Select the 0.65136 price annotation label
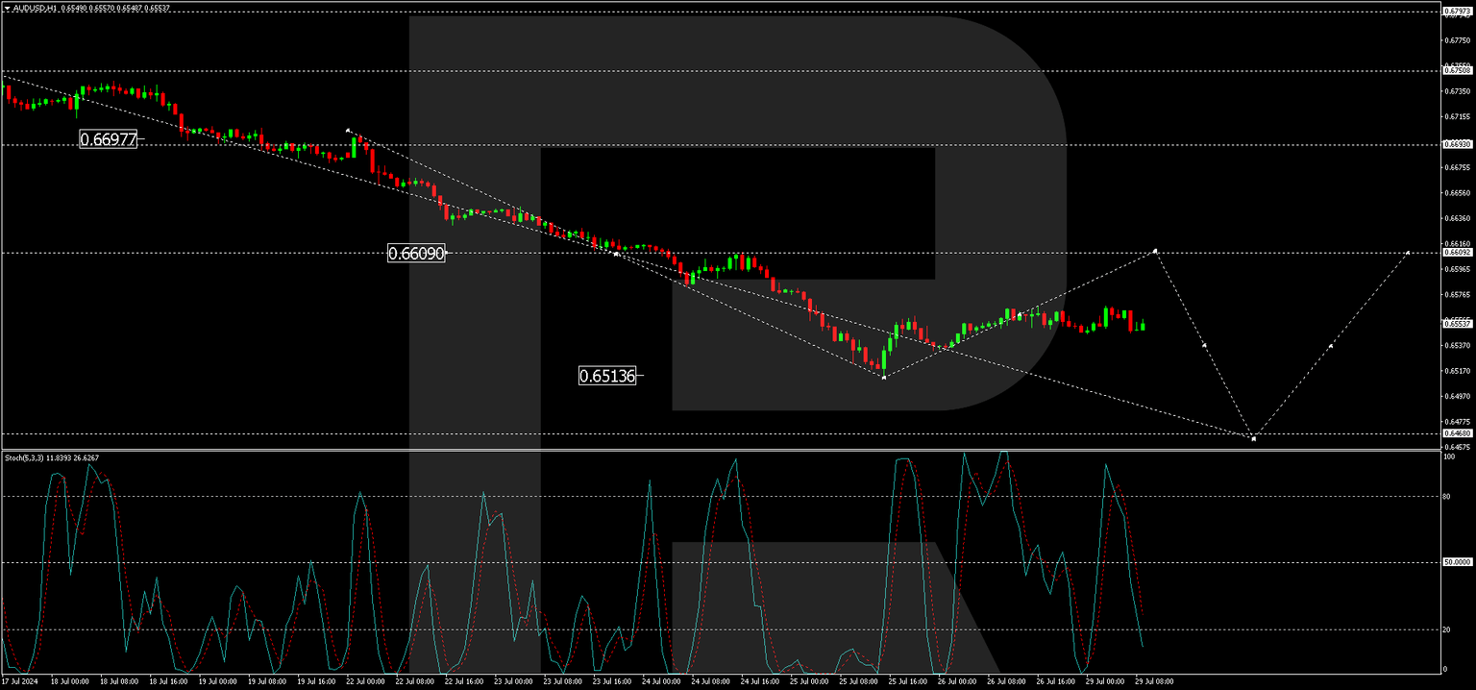The image size is (1476, 690). tap(606, 377)
